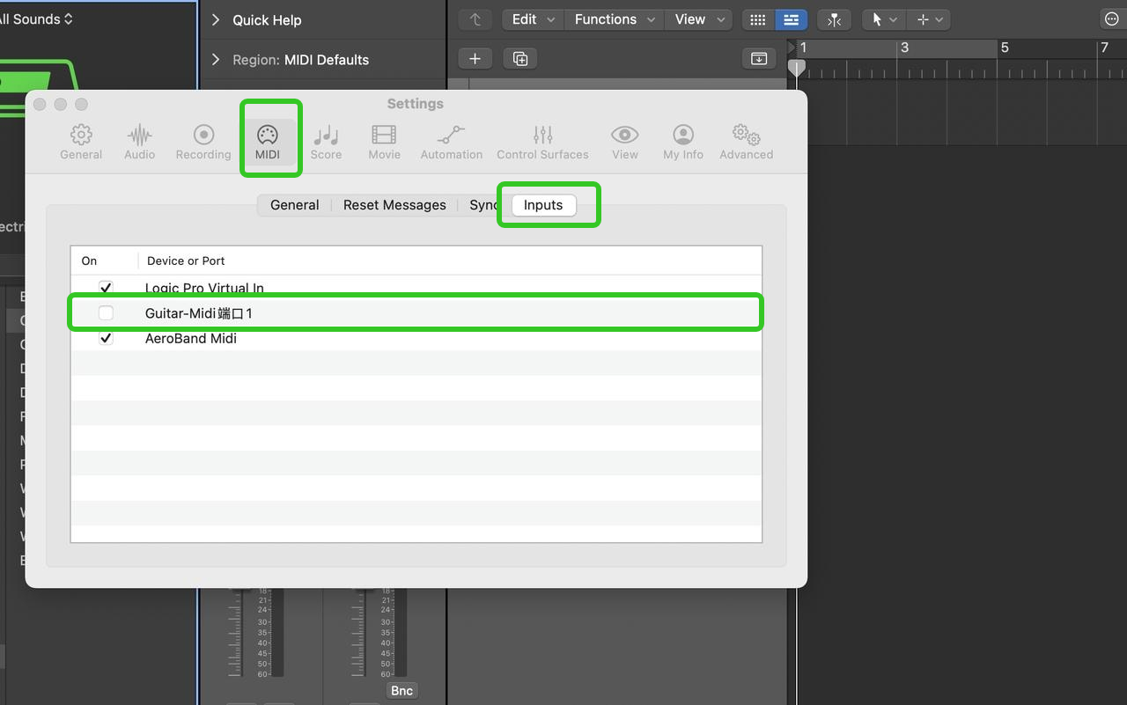This screenshot has height=705, width=1127.
Task: Switch to grid view button
Action: coord(757,19)
